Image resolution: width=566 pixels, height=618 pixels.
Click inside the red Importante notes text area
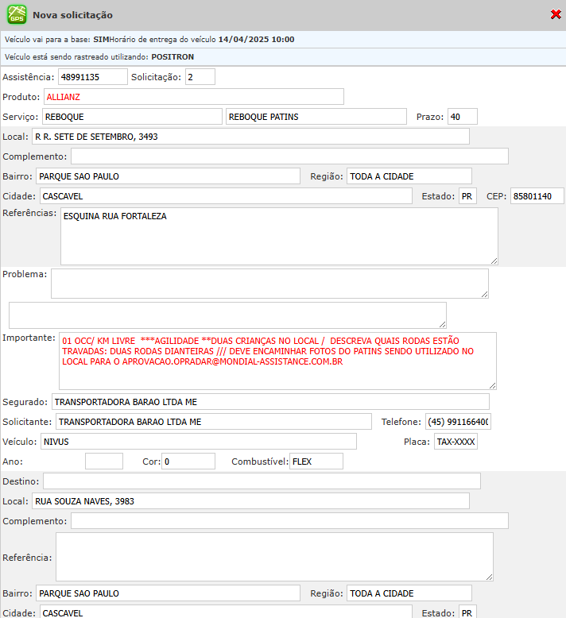coord(277,361)
